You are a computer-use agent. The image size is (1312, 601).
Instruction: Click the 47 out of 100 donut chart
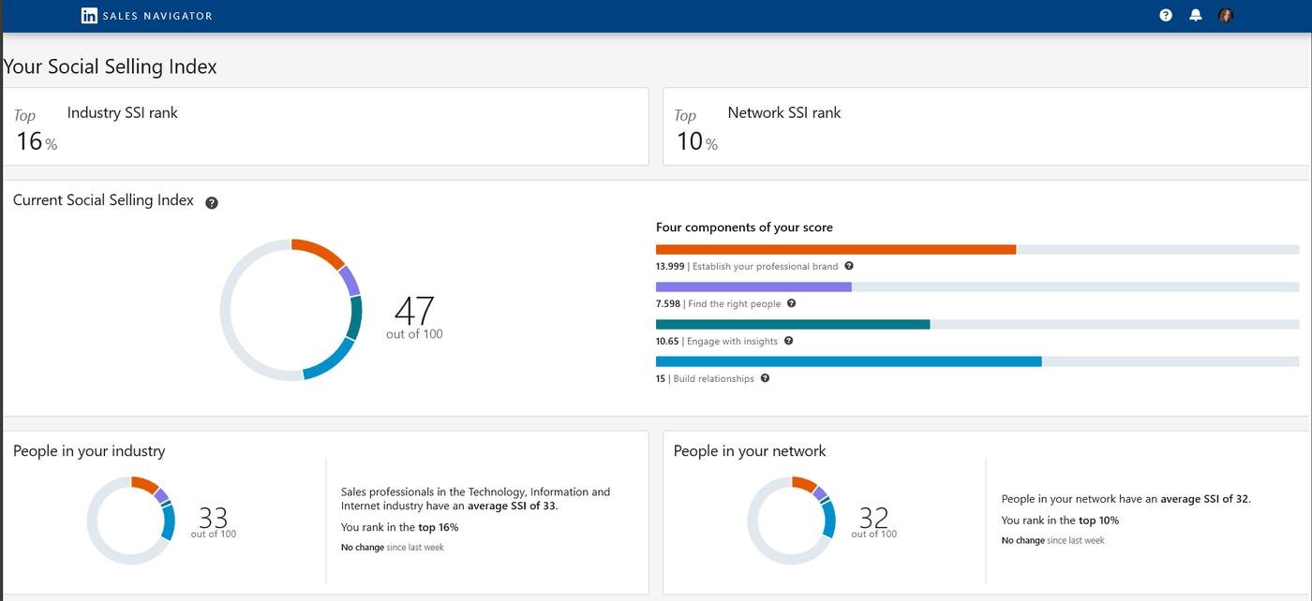click(x=291, y=310)
